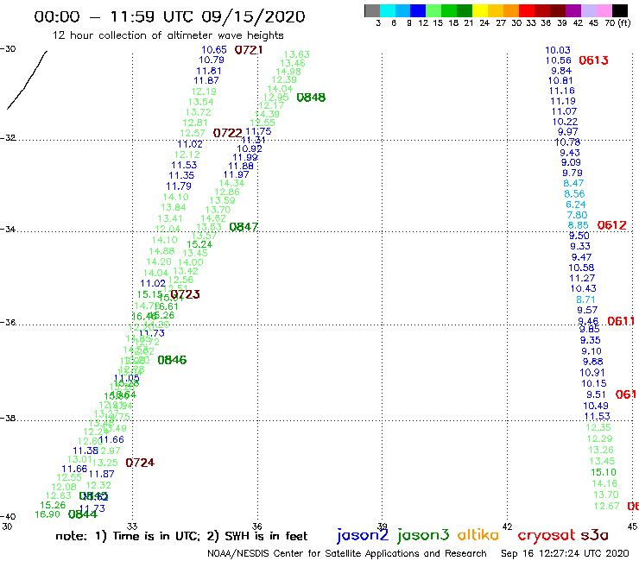Image resolution: width=639 pixels, height=561 pixels.
Task: Click the latitude axis label '-38'
Action: click(8, 419)
